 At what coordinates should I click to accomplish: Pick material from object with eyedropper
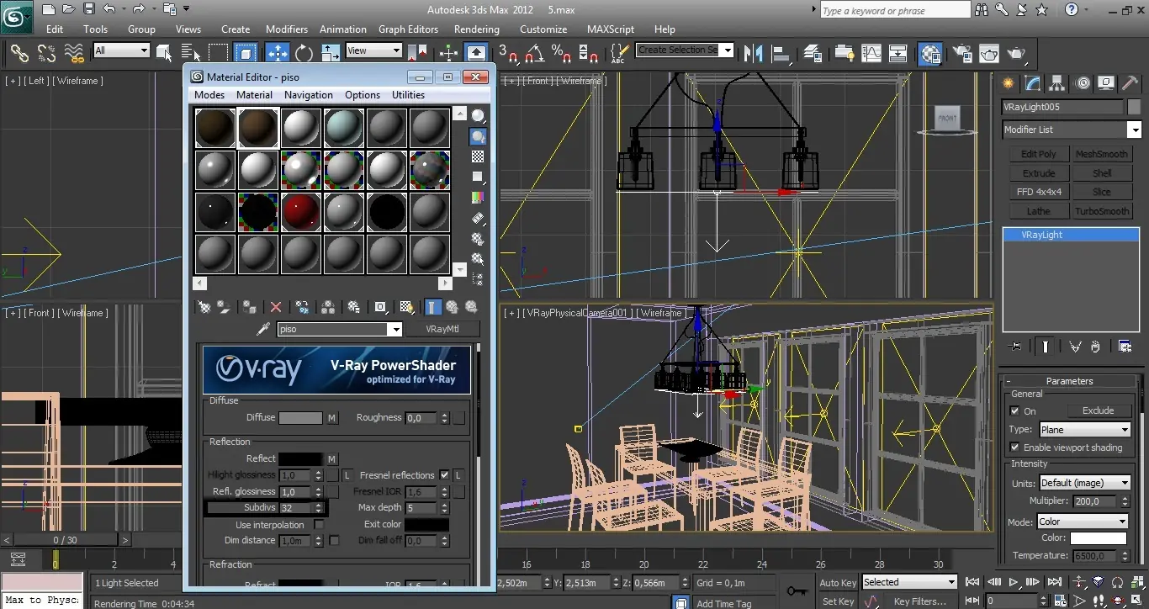262,329
